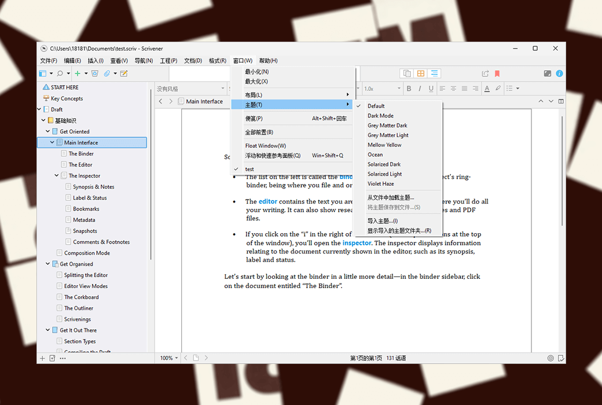Collapse the Get Oriented folder
Viewport: 602px width, 405px height.
click(x=47, y=131)
